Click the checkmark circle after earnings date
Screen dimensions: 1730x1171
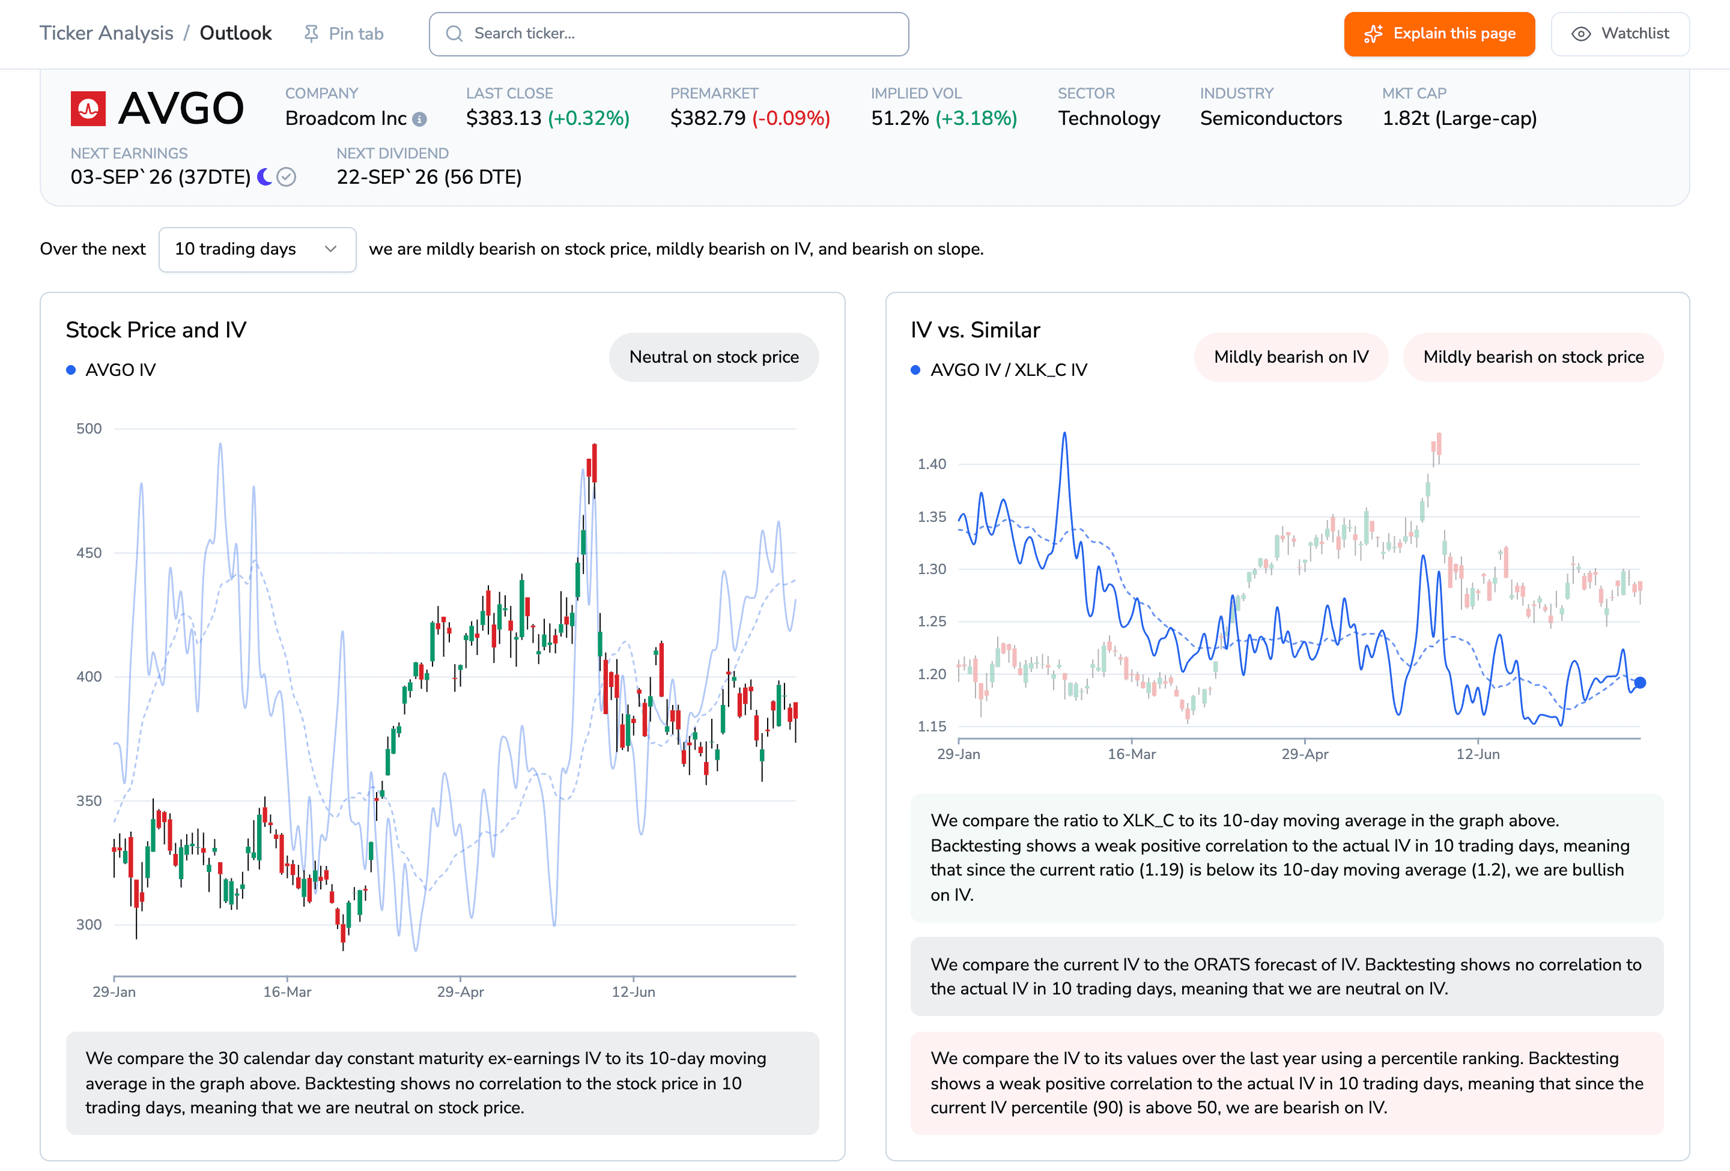point(287,177)
